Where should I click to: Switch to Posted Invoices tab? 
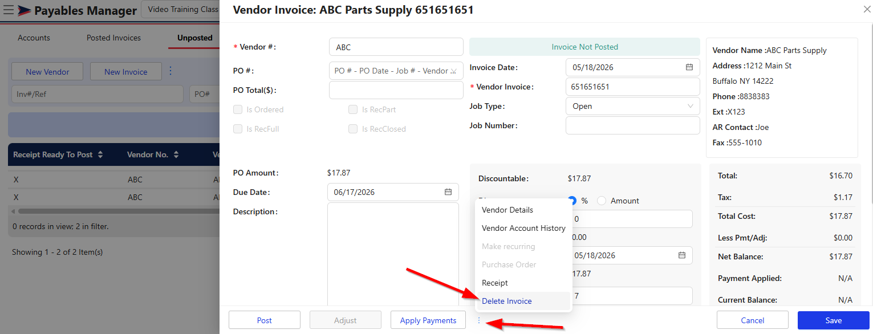click(113, 38)
